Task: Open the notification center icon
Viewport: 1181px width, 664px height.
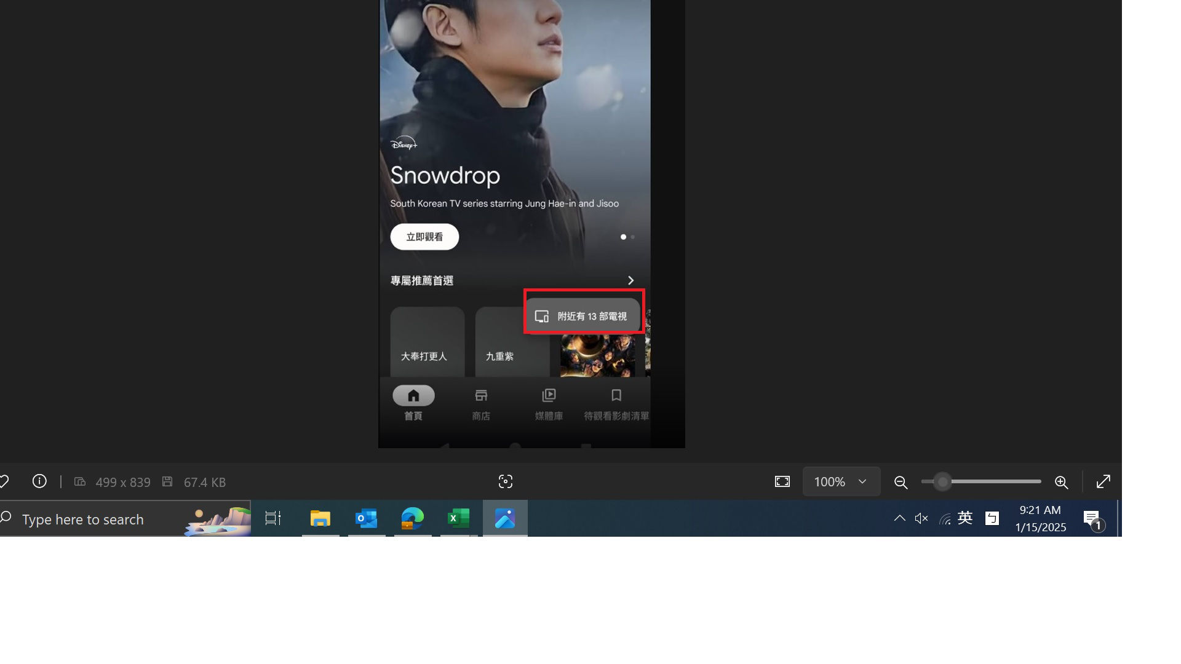Action: [1093, 520]
